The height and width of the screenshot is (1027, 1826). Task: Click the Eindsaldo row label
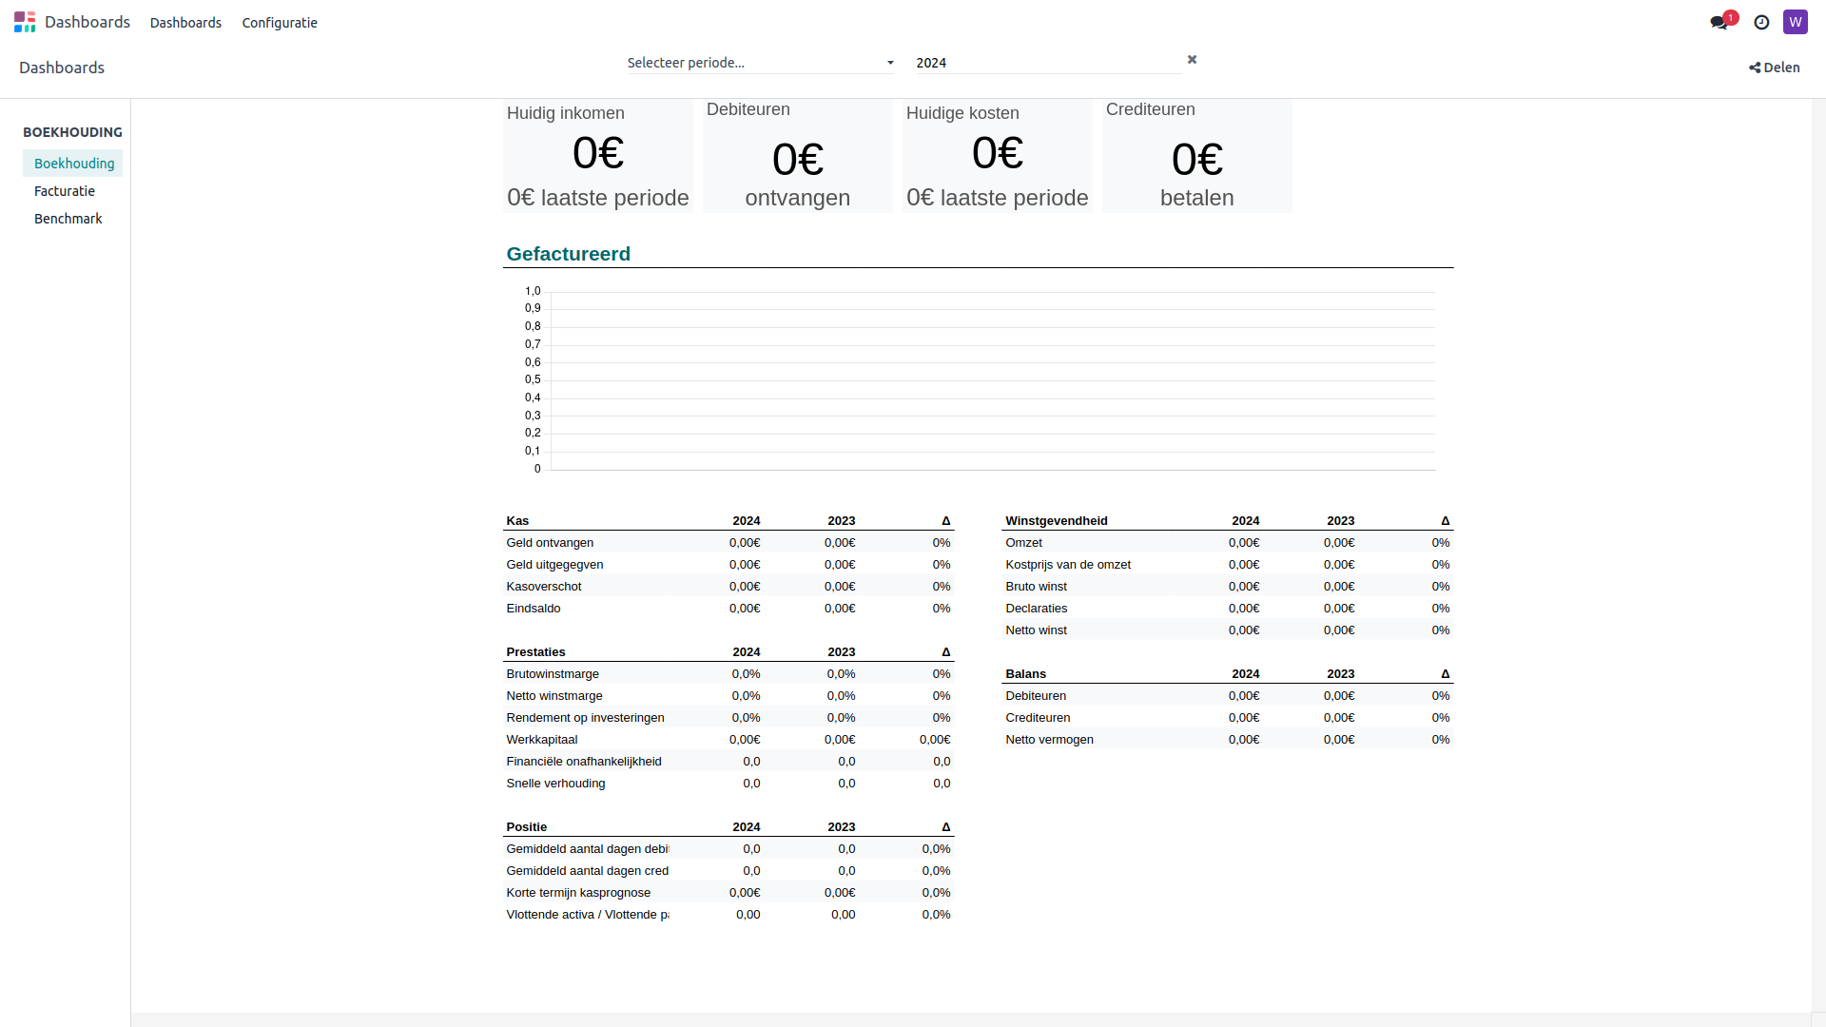[534, 609]
